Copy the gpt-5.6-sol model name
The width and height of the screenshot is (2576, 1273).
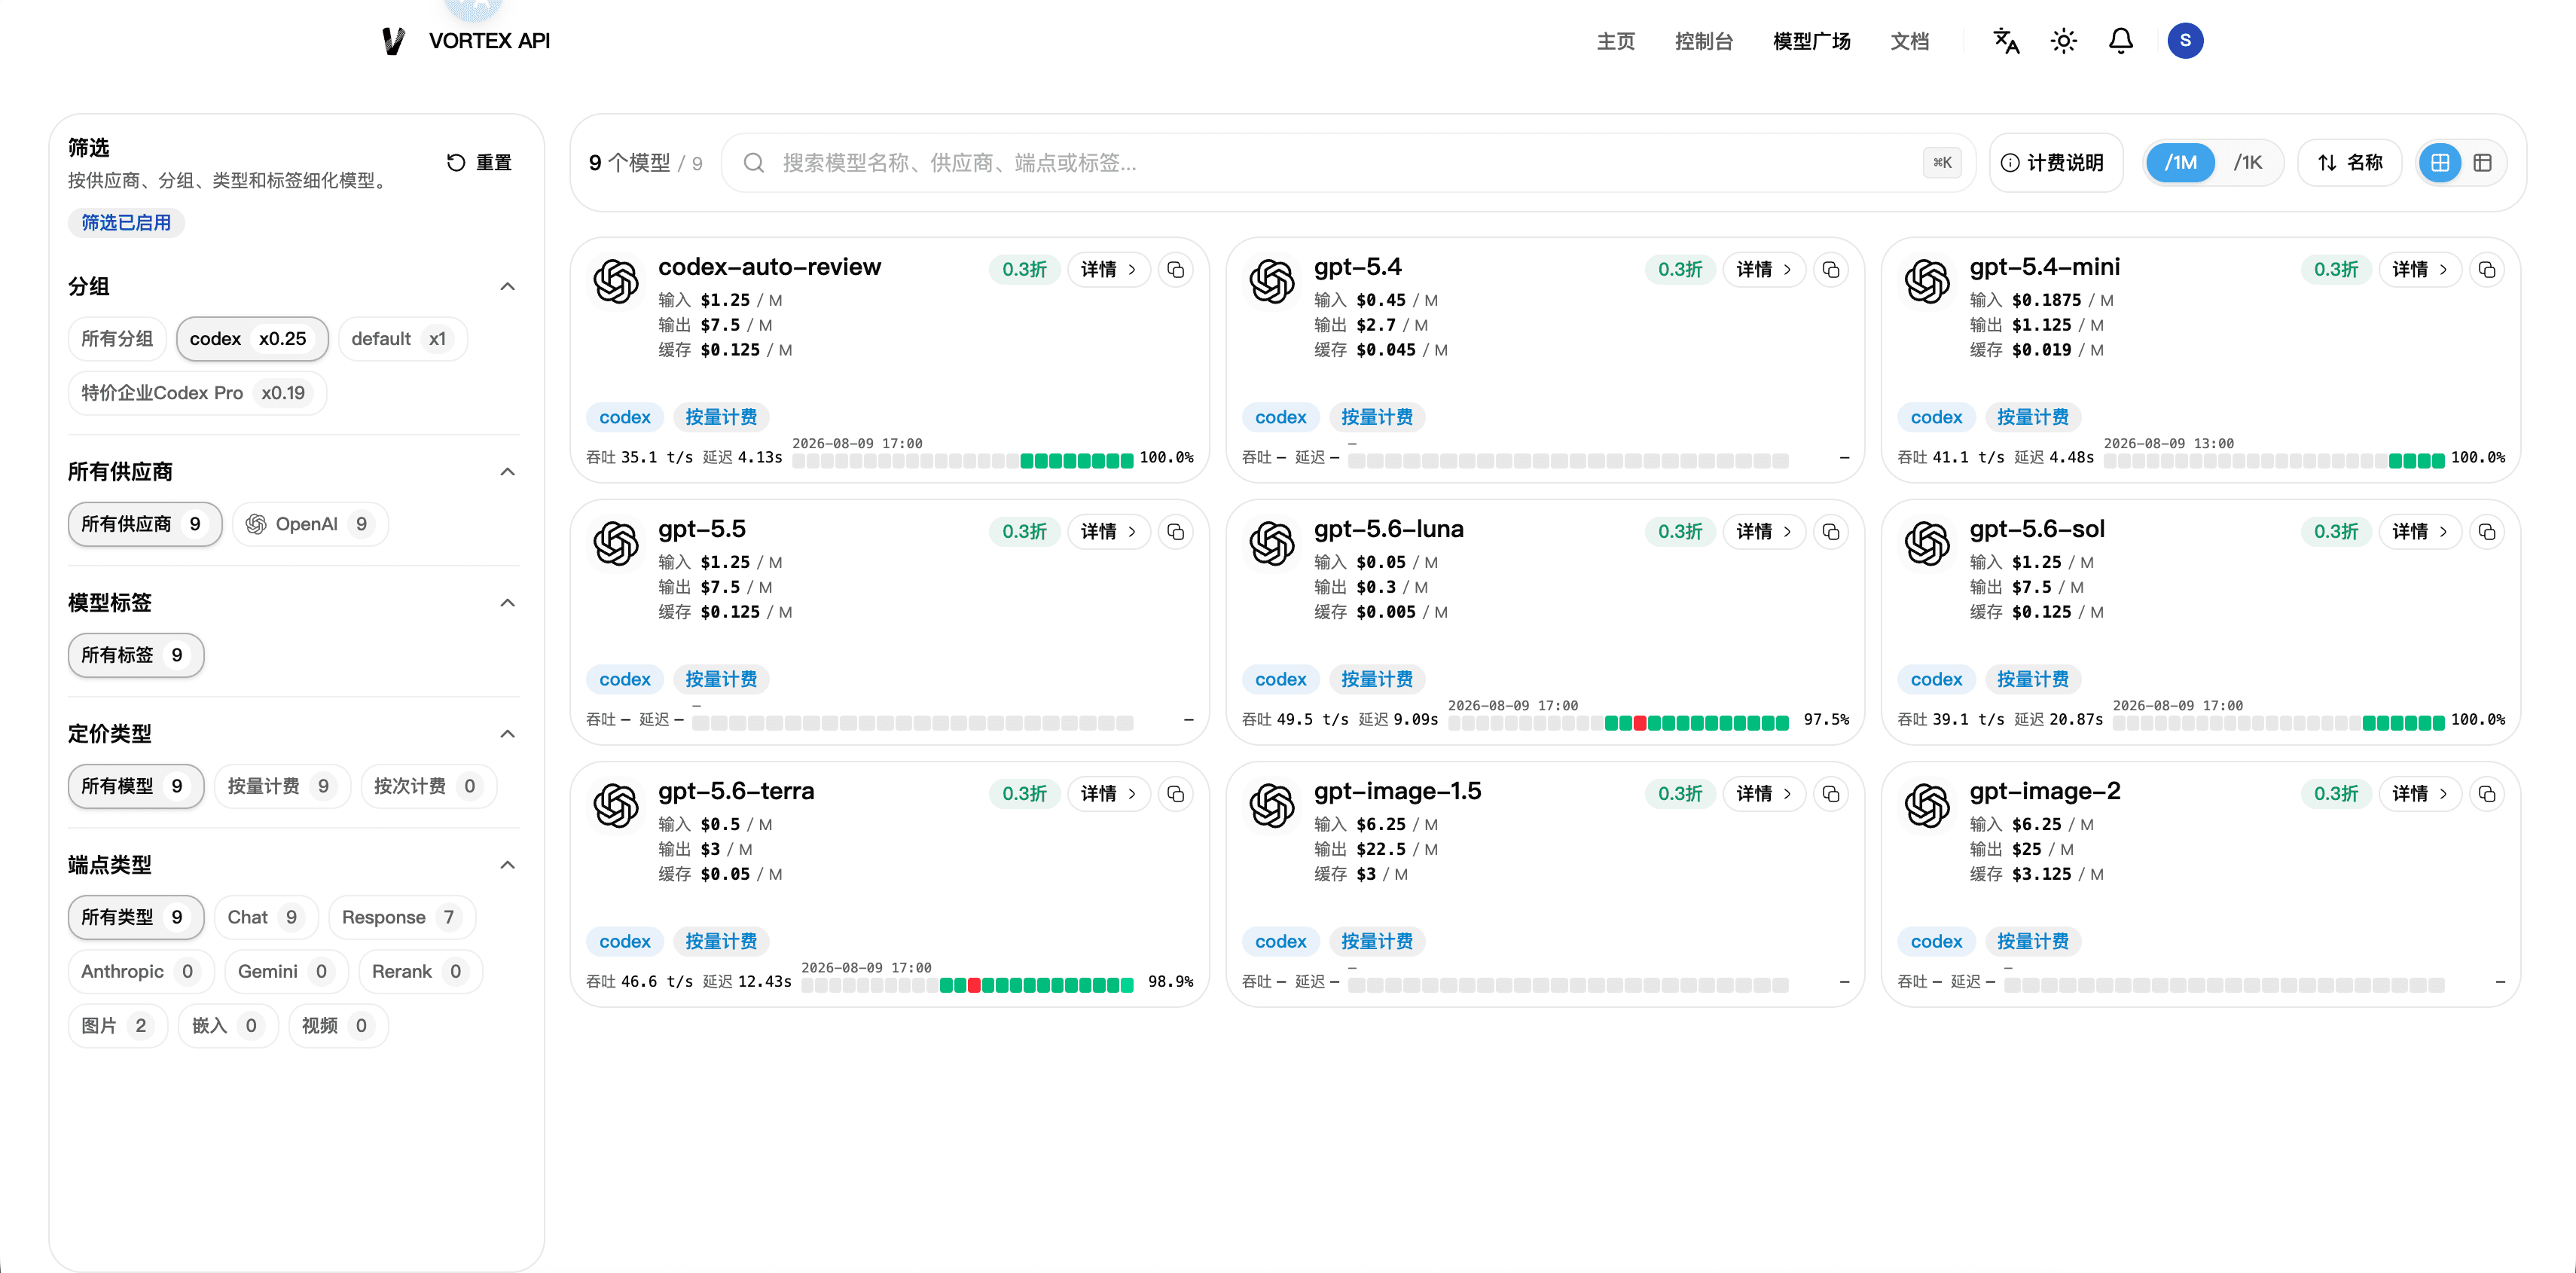click(x=2487, y=532)
